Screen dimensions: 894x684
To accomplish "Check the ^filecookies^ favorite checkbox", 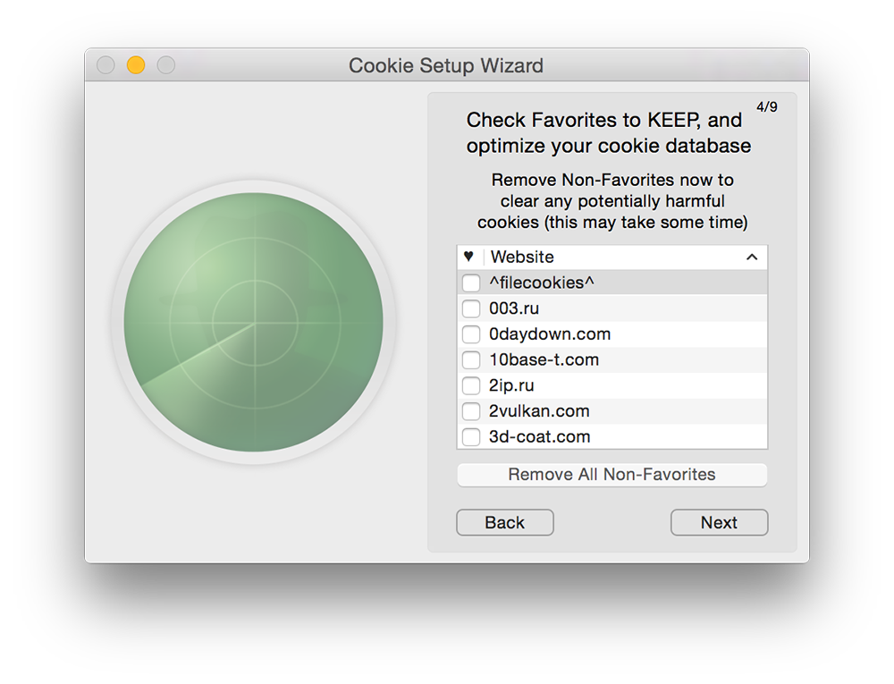I will click(471, 283).
